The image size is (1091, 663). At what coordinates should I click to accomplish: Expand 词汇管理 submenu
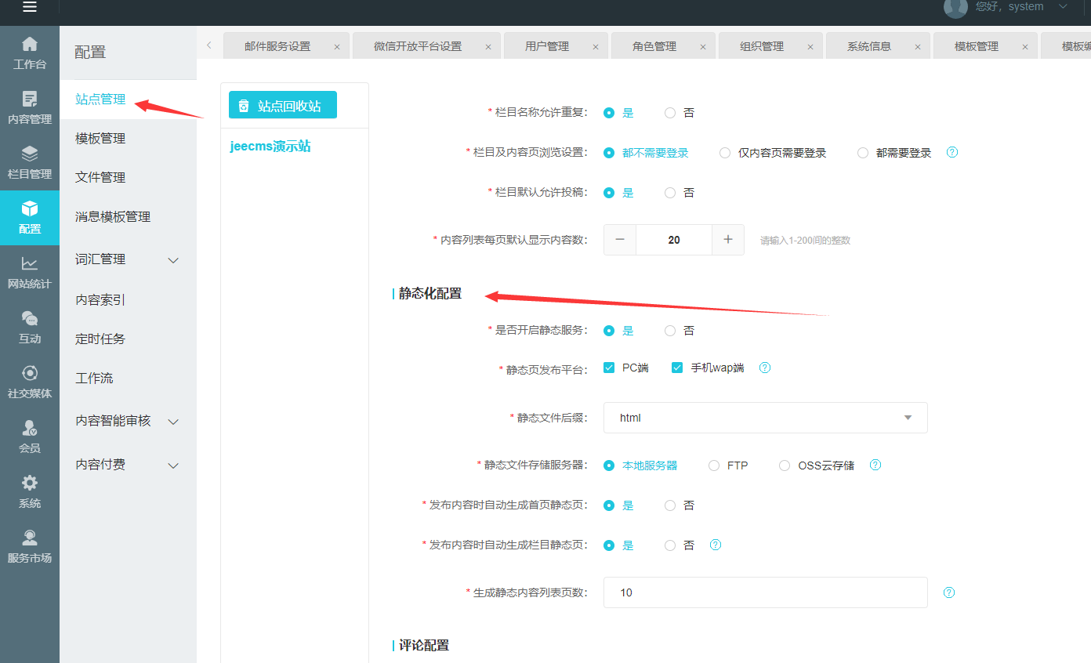(x=174, y=260)
